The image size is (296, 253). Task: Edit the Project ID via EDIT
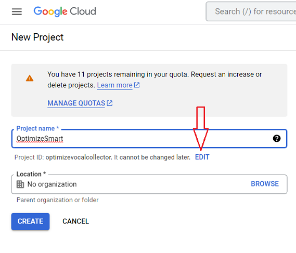pos(202,157)
